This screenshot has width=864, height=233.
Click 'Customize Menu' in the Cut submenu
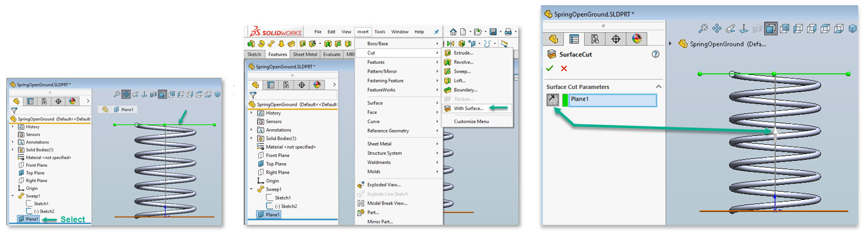coord(472,121)
